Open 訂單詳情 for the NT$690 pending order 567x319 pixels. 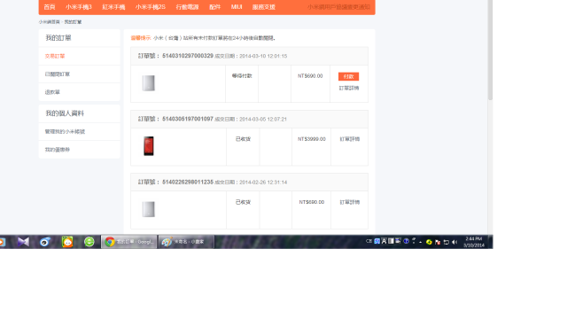[x=349, y=89]
